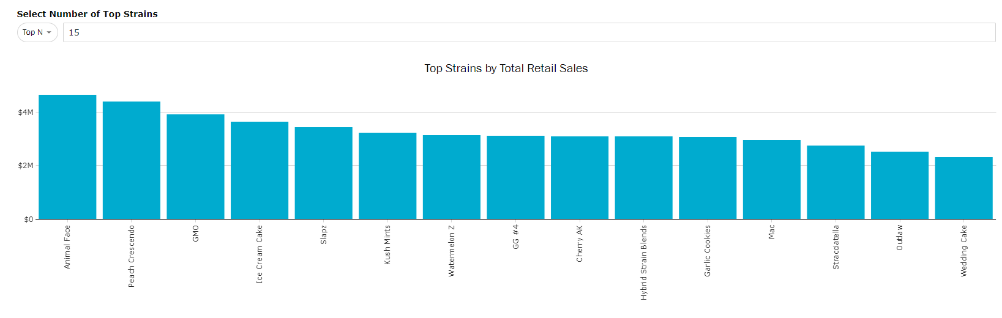
Task: Click the Garlic Cookies bar
Action: coord(708,178)
